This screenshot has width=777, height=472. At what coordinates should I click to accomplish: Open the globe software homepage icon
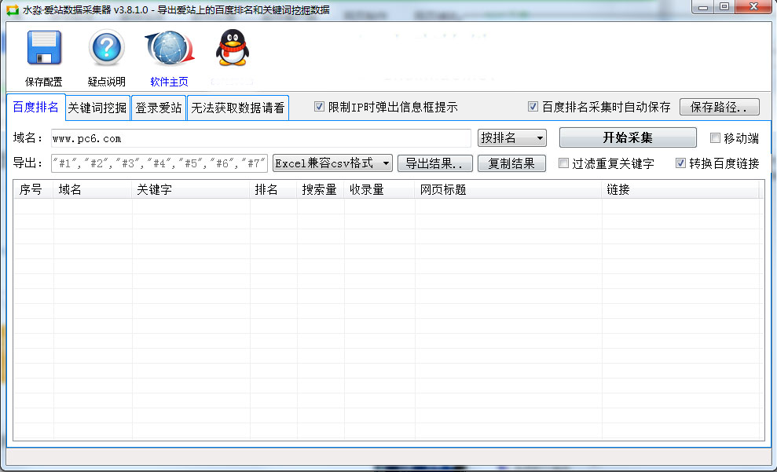[x=170, y=48]
